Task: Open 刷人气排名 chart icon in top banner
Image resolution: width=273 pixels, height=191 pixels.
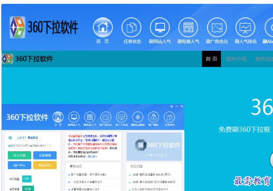Action: pyautogui.click(x=245, y=27)
